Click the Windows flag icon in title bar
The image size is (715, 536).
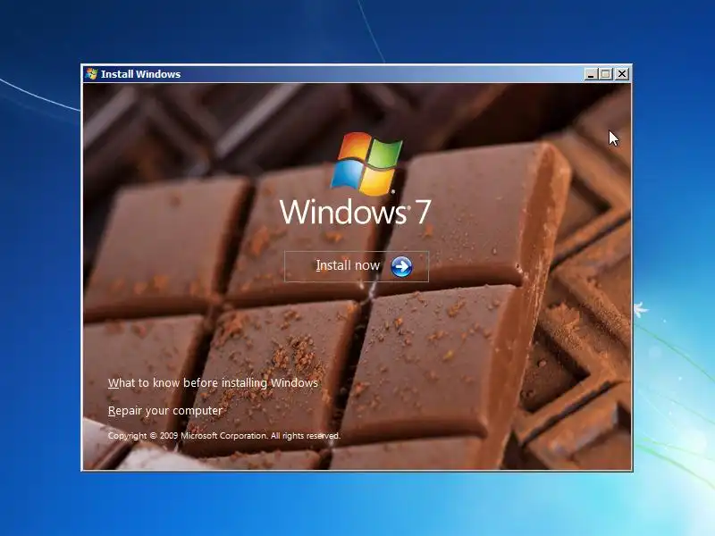point(91,74)
